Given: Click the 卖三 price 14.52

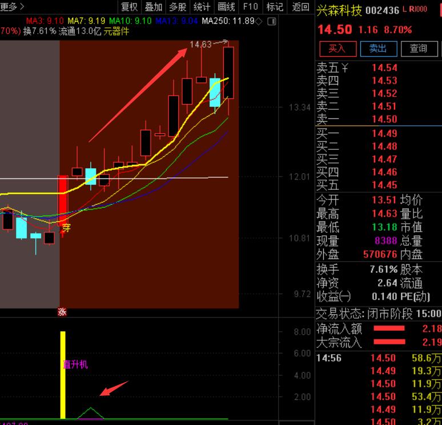Looking at the screenshot, I should coord(384,93).
